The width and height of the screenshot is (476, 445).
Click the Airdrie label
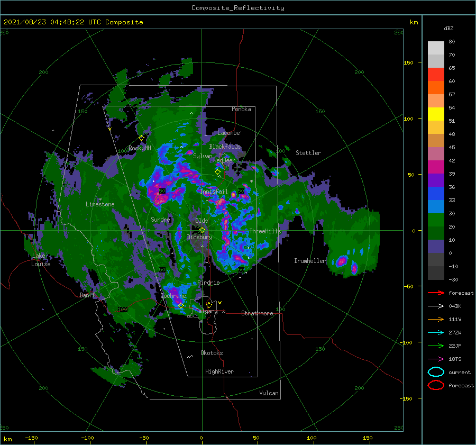click(x=208, y=283)
